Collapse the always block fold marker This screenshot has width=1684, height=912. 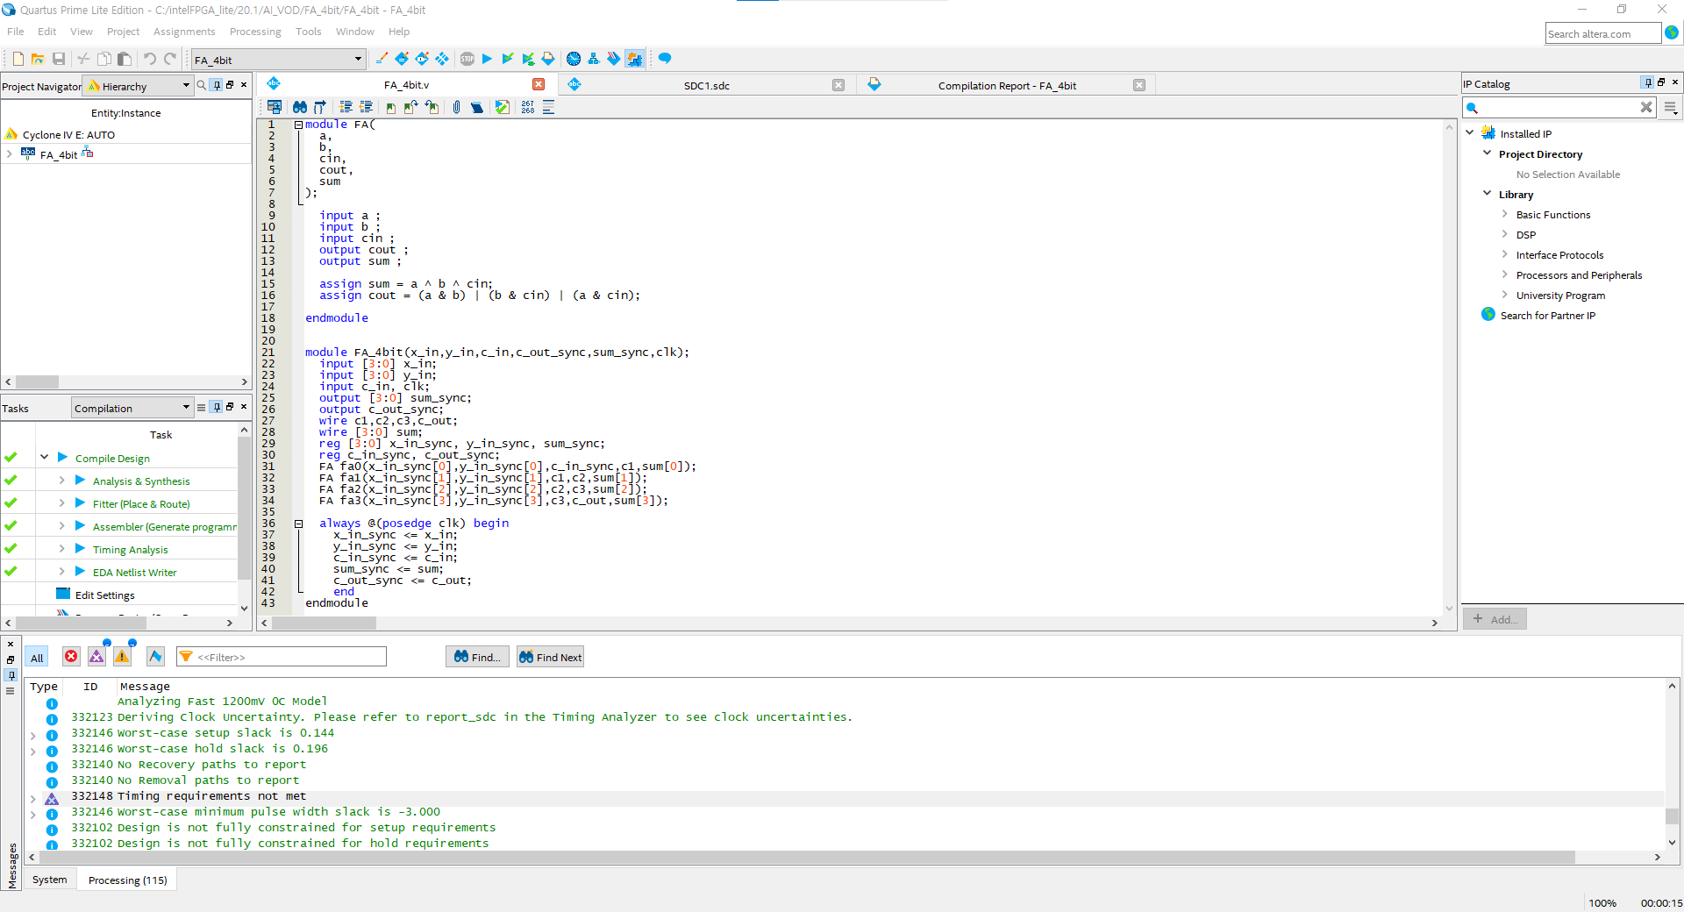click(x=298, y=524)
